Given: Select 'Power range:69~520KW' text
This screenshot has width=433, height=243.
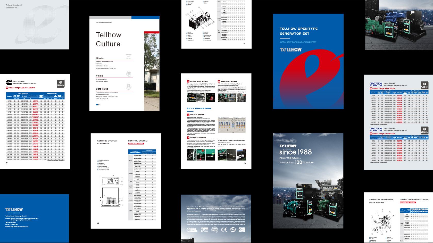Looking at the screenshot, I should 384,89.
